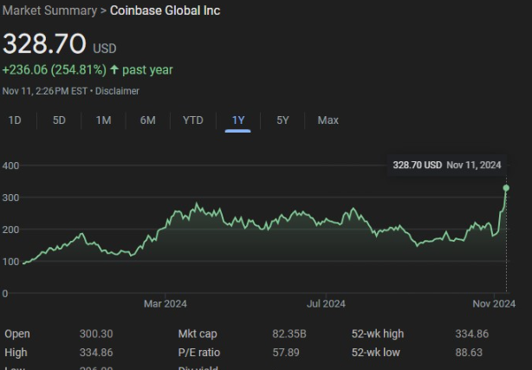Click the Nov 2024 axis label
This screenshot has height=370, width=532.
(494, 303)
